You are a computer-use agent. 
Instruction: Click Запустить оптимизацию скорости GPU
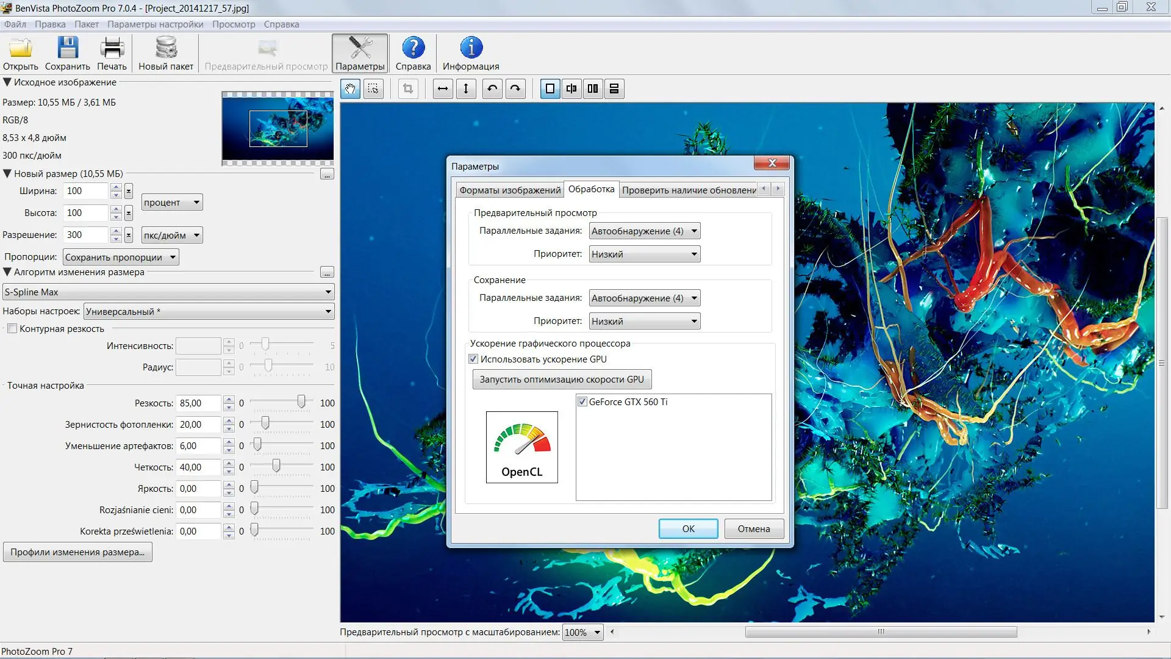[561, 379]
